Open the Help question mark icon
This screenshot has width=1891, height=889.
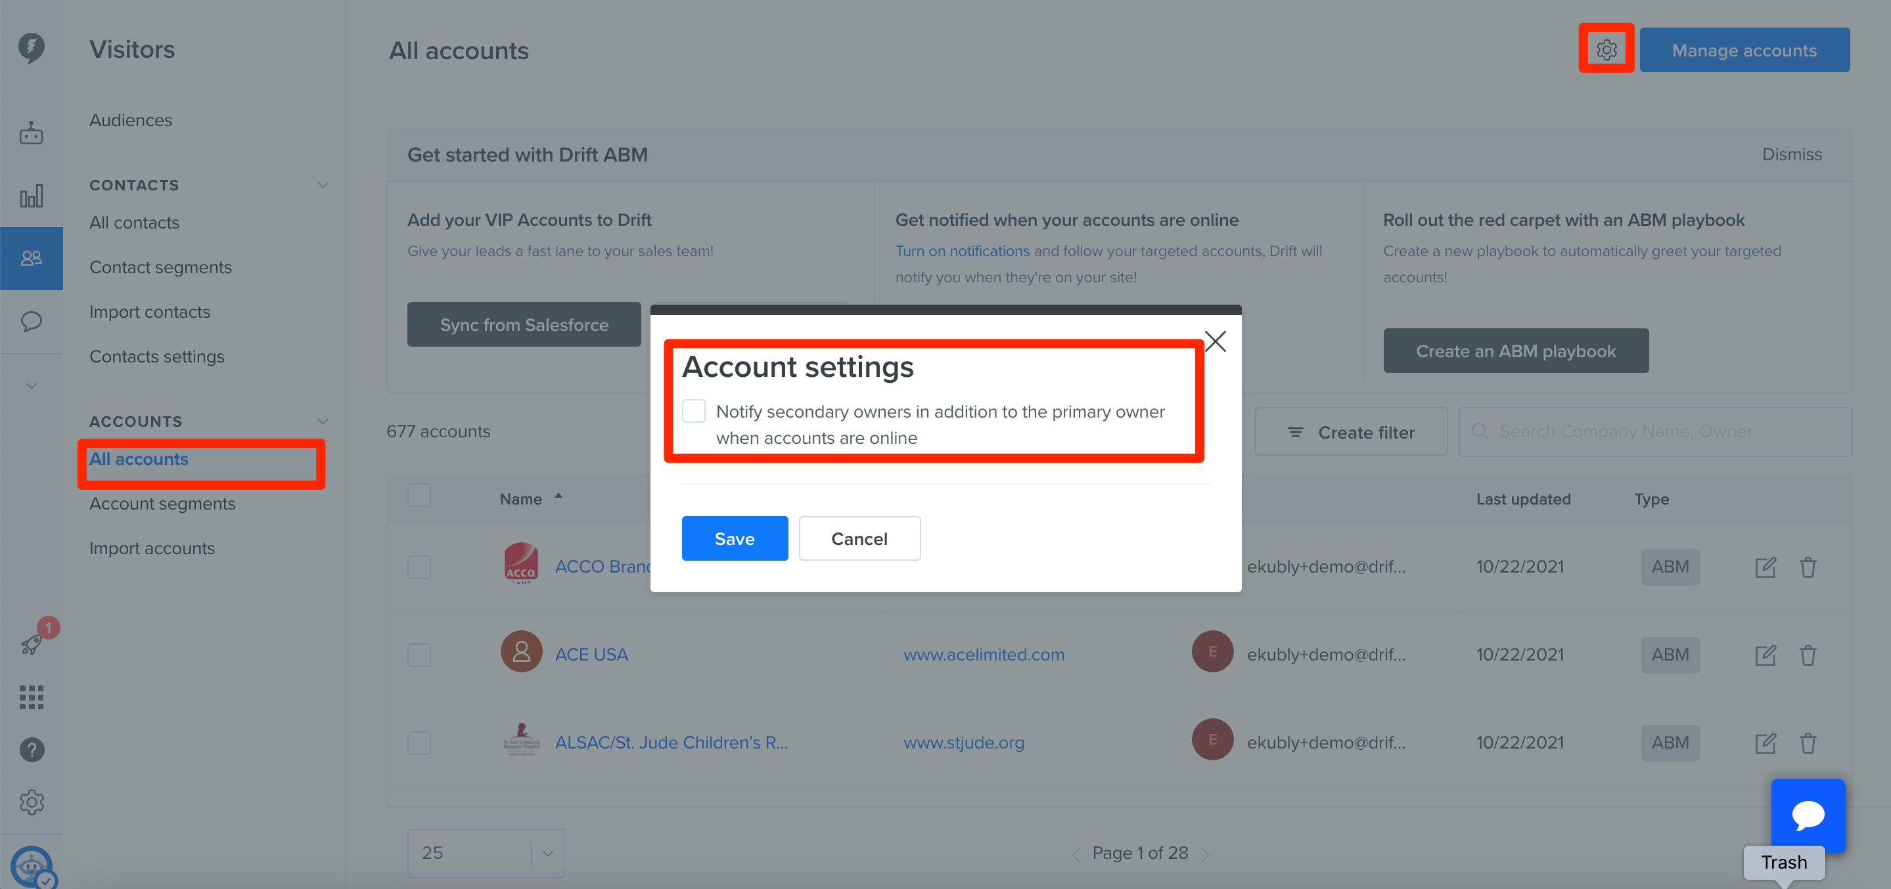[31, 750]
